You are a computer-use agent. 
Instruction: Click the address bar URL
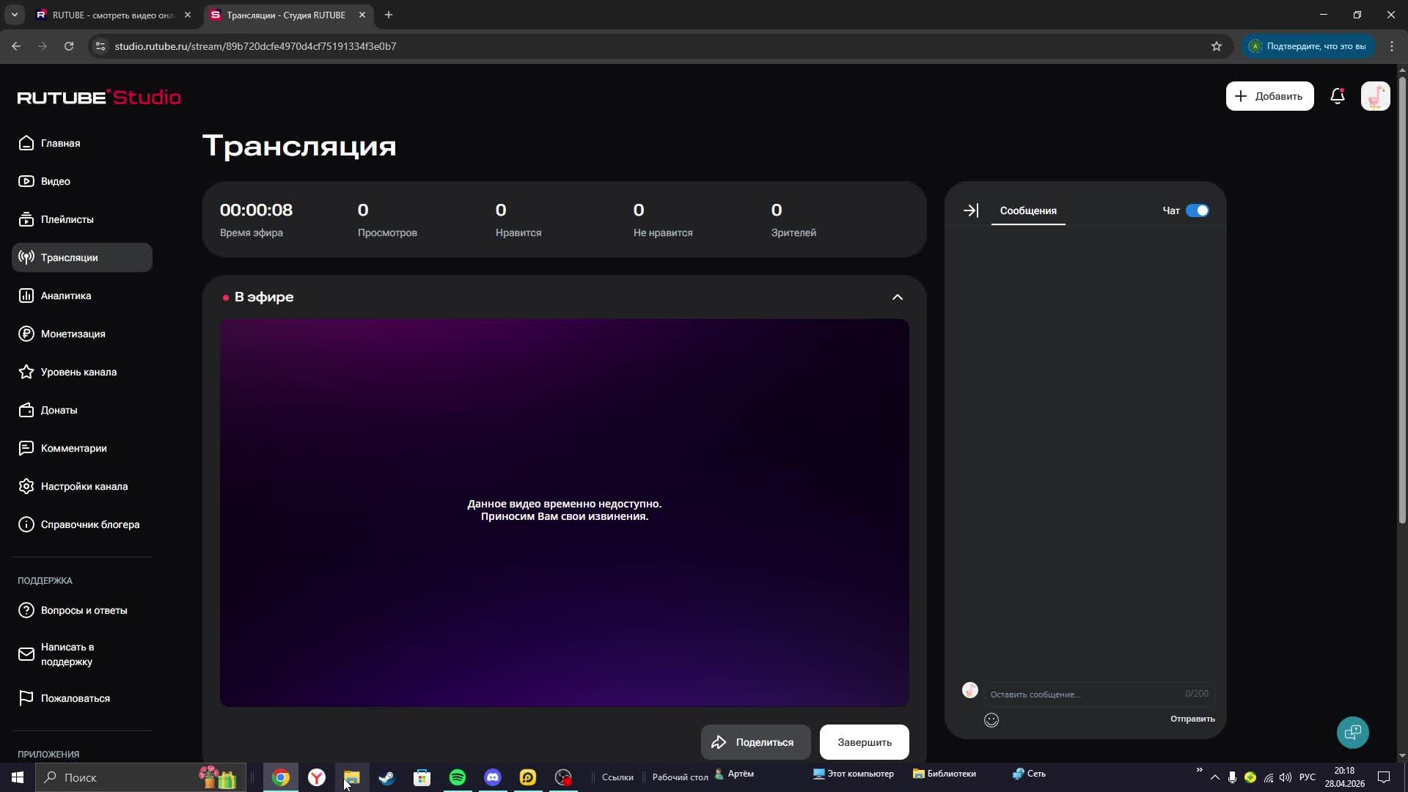pos(255,46)
